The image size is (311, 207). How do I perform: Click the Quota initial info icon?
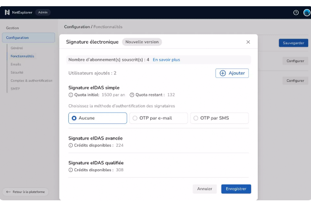71,95
